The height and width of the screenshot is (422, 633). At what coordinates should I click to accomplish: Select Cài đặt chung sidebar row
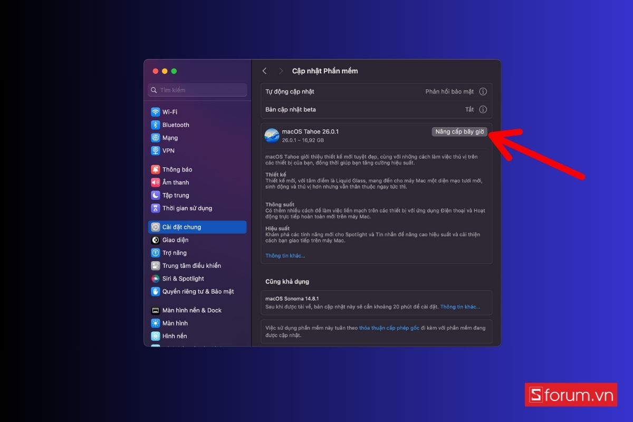tap(197, 227)
